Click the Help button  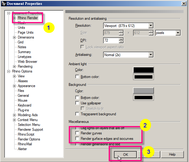172,154
